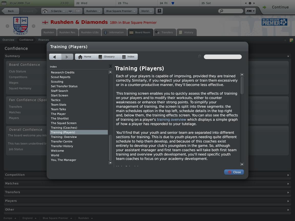Viewport: 295px width, 221px height.
Task: Open the help Glossary
Action: click(x=107, y=57)
